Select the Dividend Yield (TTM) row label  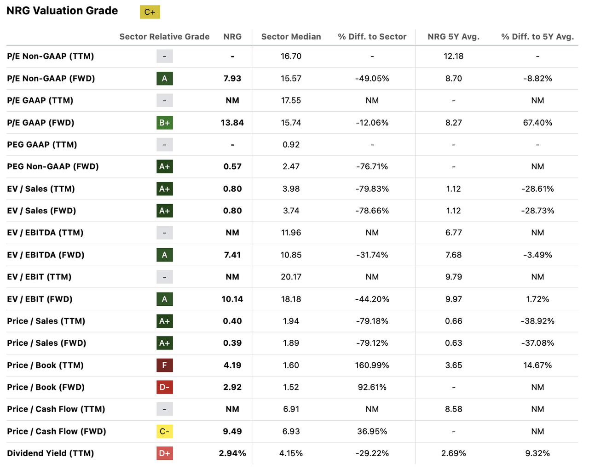(51, 453)
